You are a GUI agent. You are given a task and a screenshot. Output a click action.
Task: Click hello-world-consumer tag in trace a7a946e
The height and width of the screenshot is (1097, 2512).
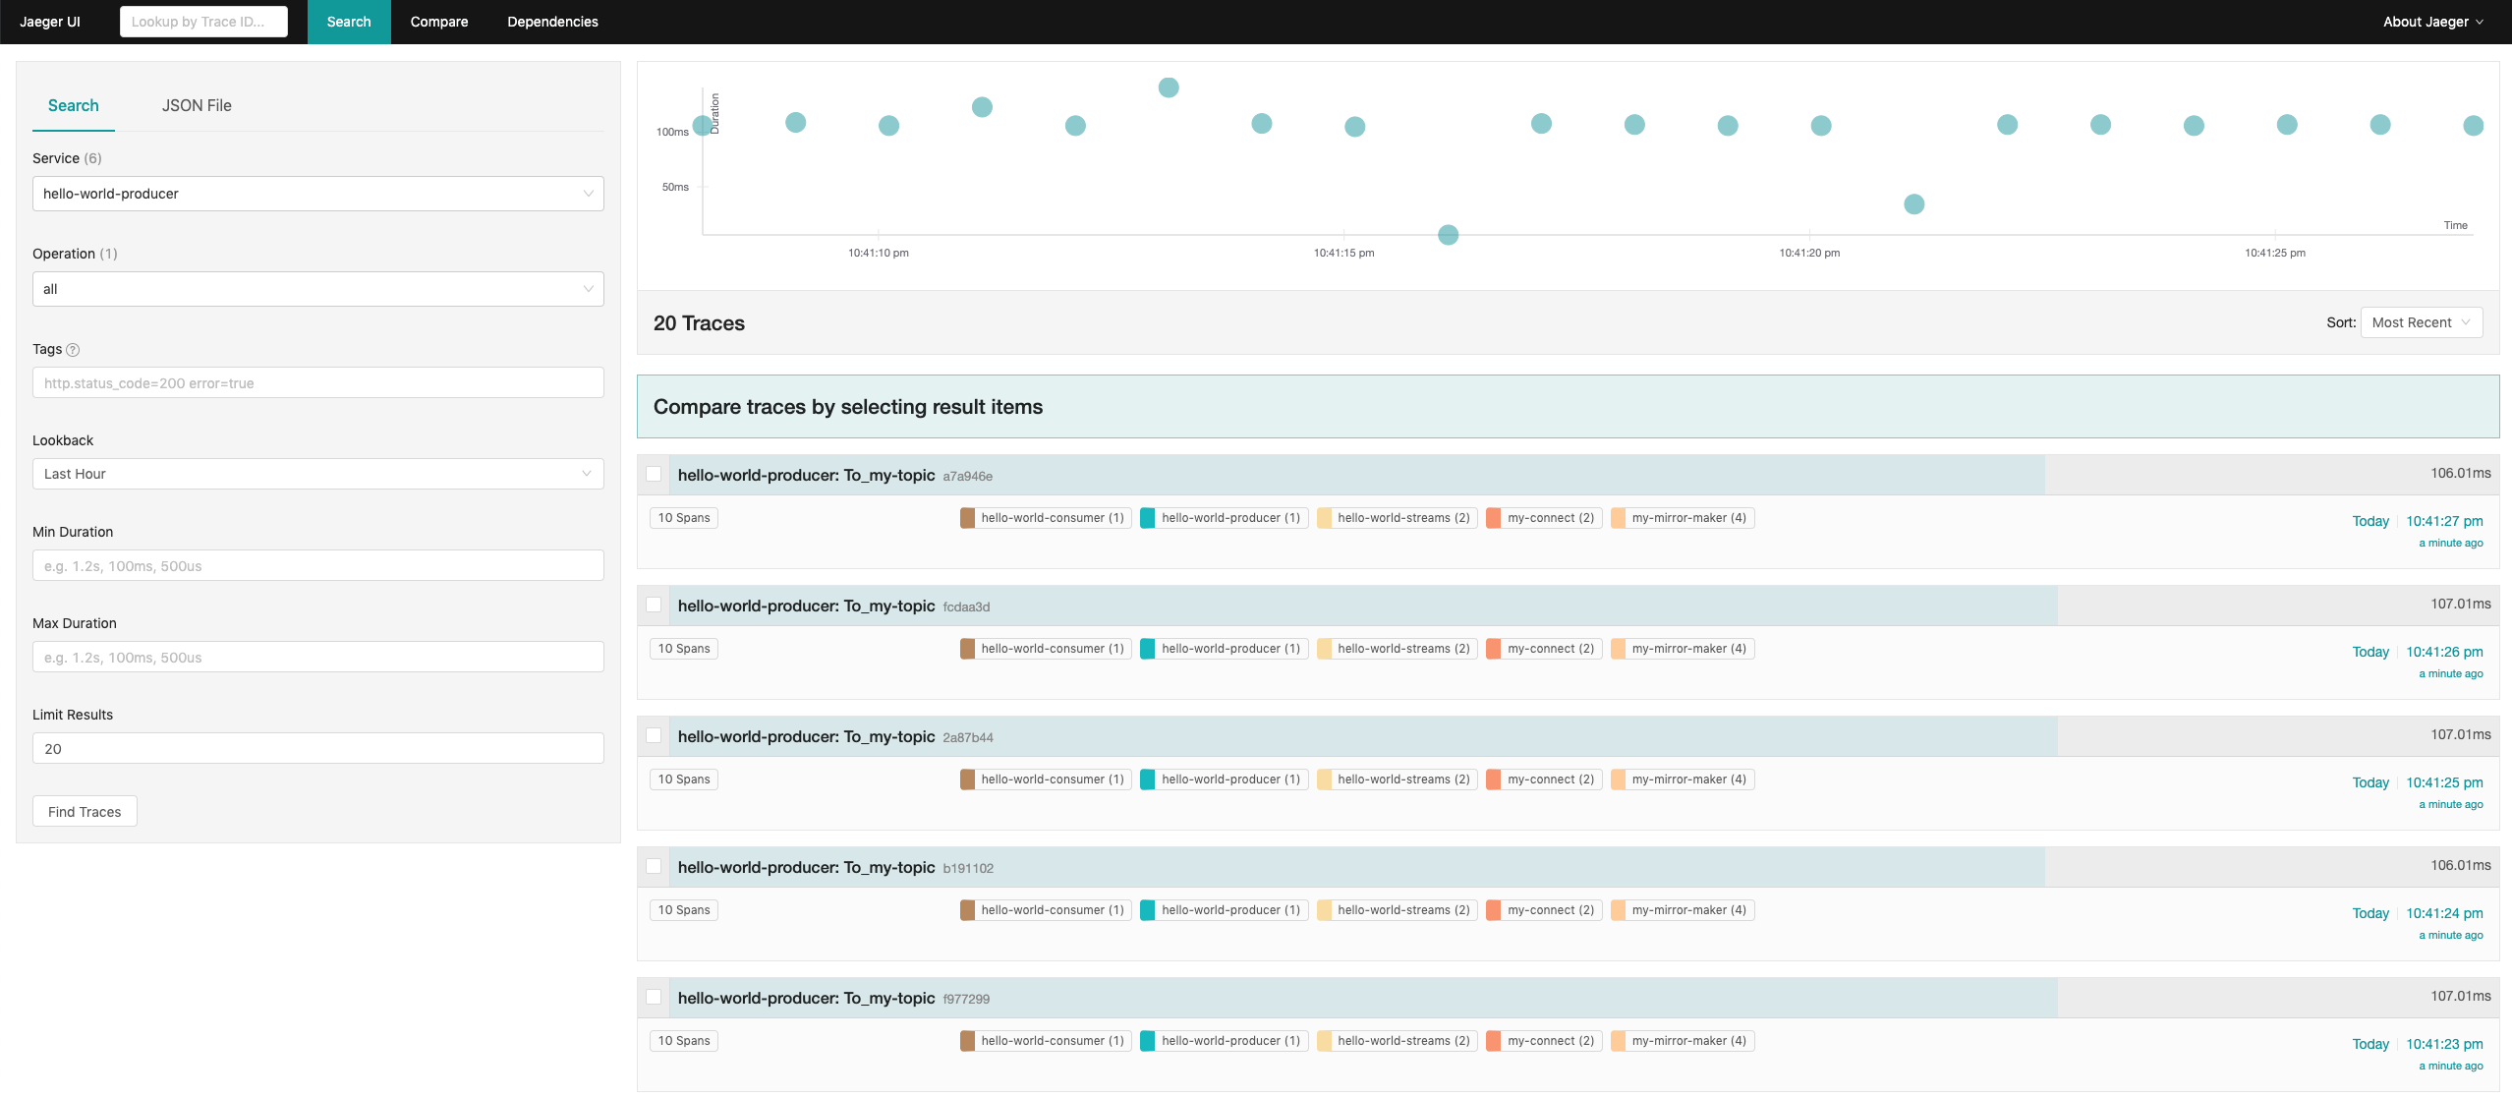[1046, 518]
